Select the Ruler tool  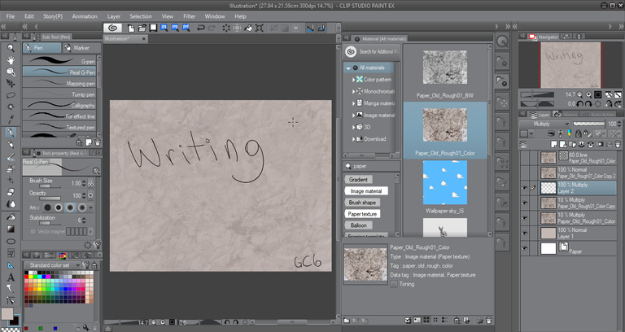click(11, 265)
